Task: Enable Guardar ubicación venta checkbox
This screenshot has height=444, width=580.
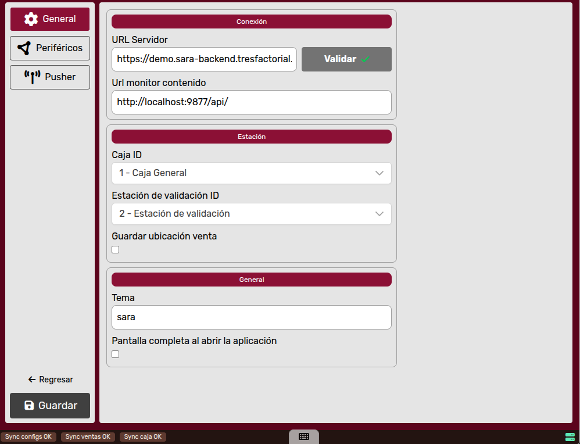Action: click(116, 250)
